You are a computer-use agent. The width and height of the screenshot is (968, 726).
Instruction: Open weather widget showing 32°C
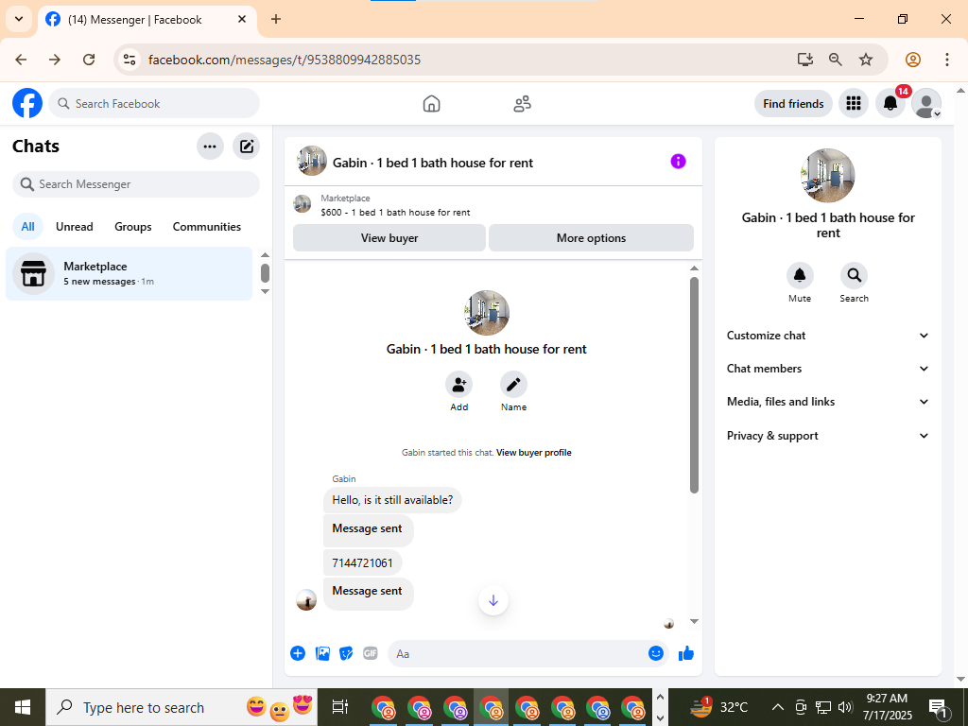[719, 707]
